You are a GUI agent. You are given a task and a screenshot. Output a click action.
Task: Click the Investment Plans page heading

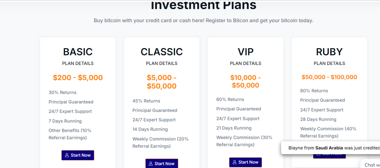(x=203, y=5)
